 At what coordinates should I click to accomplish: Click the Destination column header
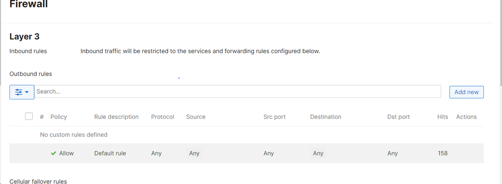(326, 117)
